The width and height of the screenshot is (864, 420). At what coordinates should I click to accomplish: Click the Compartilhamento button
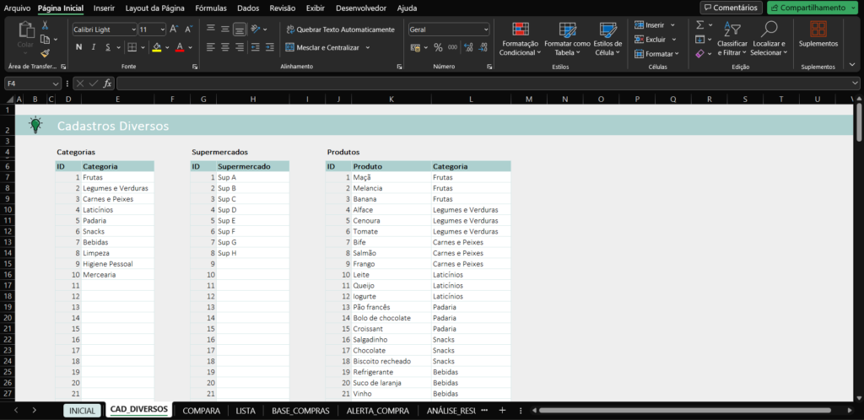pos(813,8)
